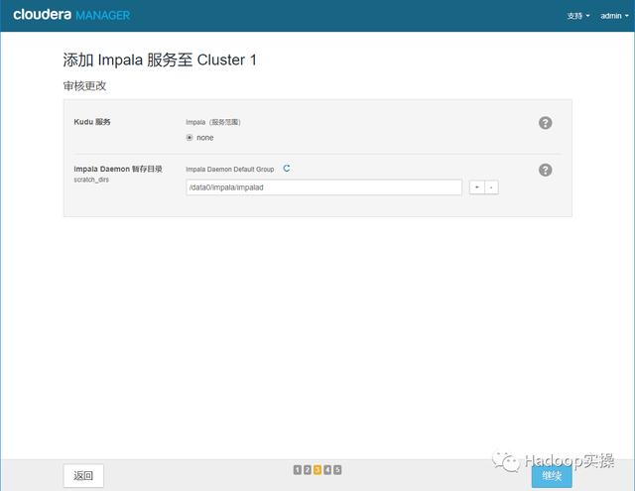This screenshot has height=491, width=635.
Task: Select current wizard step 3 indicator
Action: click(317, 469)
